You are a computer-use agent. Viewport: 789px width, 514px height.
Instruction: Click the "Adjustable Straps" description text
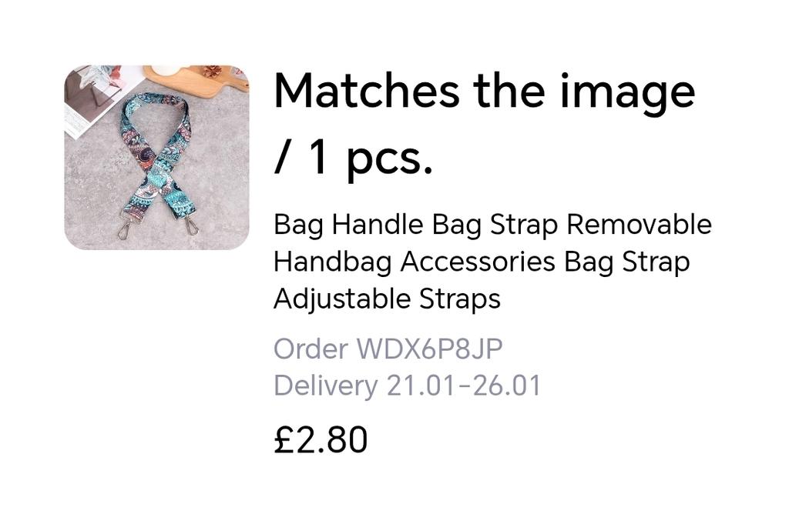pos(387,299)
